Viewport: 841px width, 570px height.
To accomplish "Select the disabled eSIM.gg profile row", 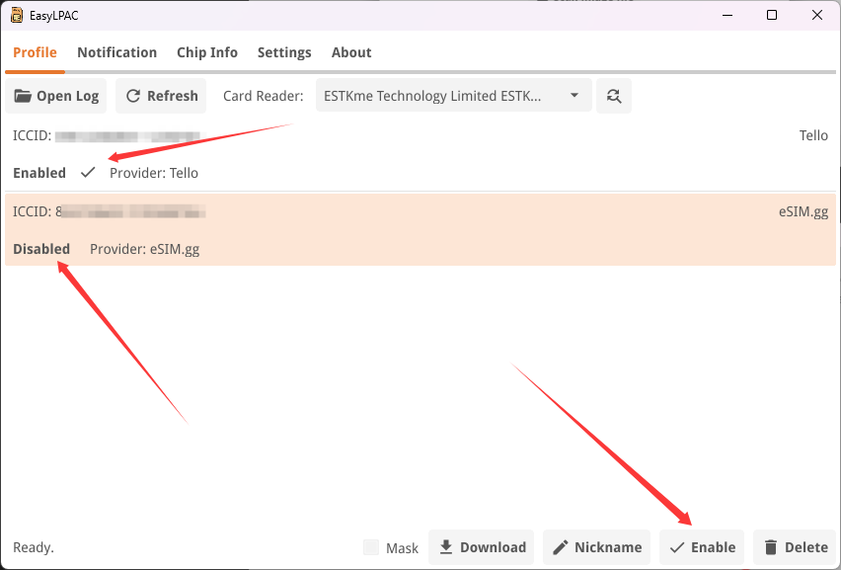I will tap(420, 230).
